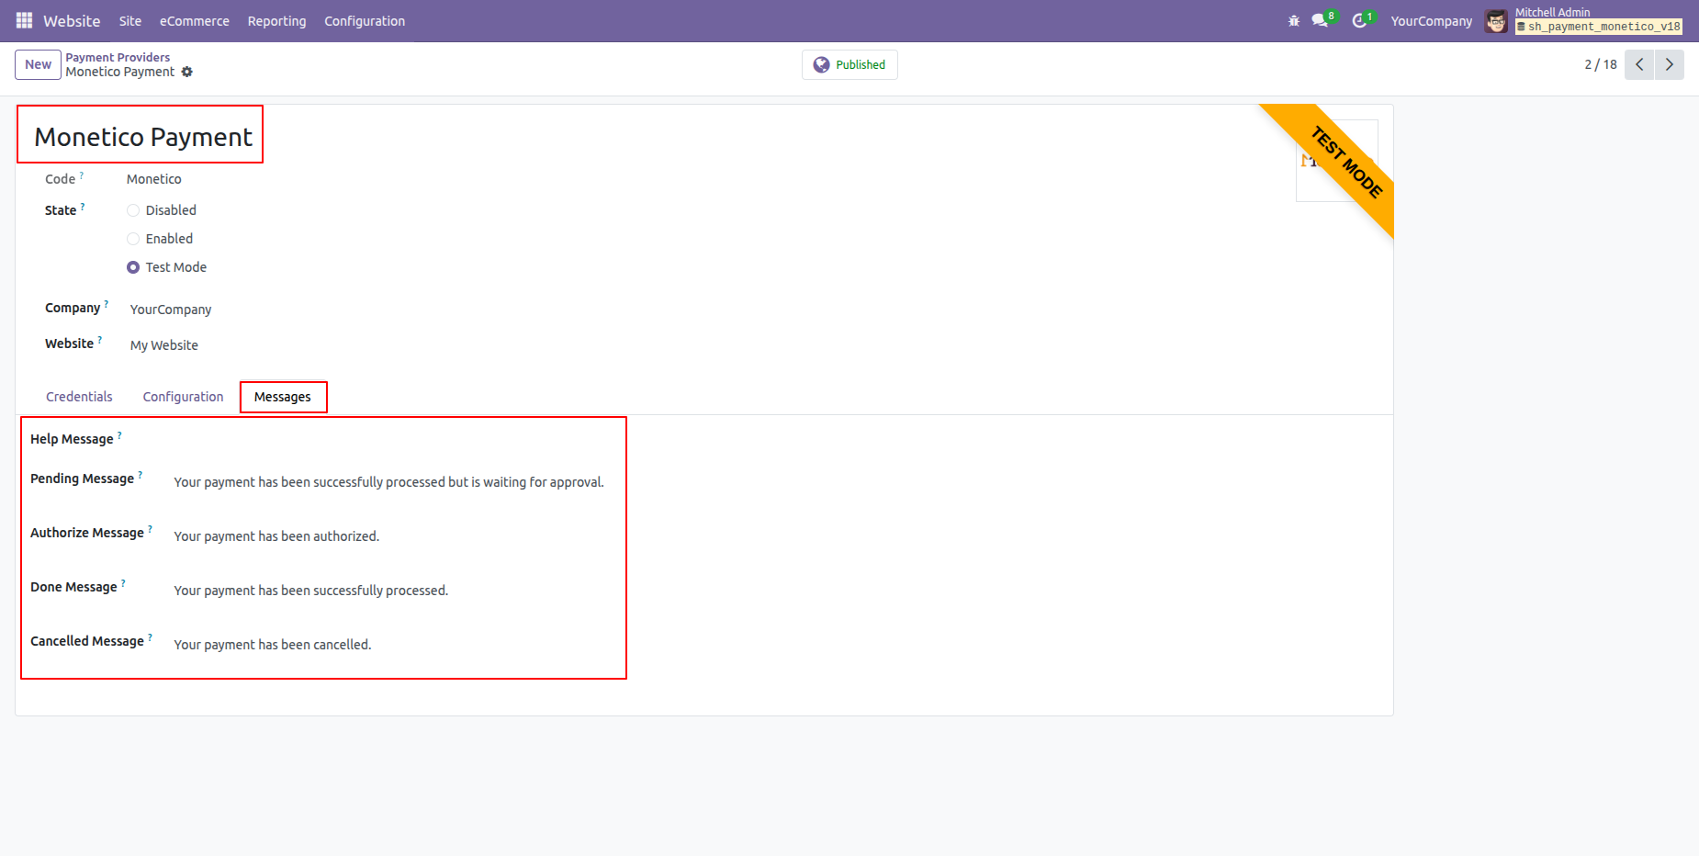
Task: Open the Reporting menu
Action: pyautogui.click(x=276, y=21)
